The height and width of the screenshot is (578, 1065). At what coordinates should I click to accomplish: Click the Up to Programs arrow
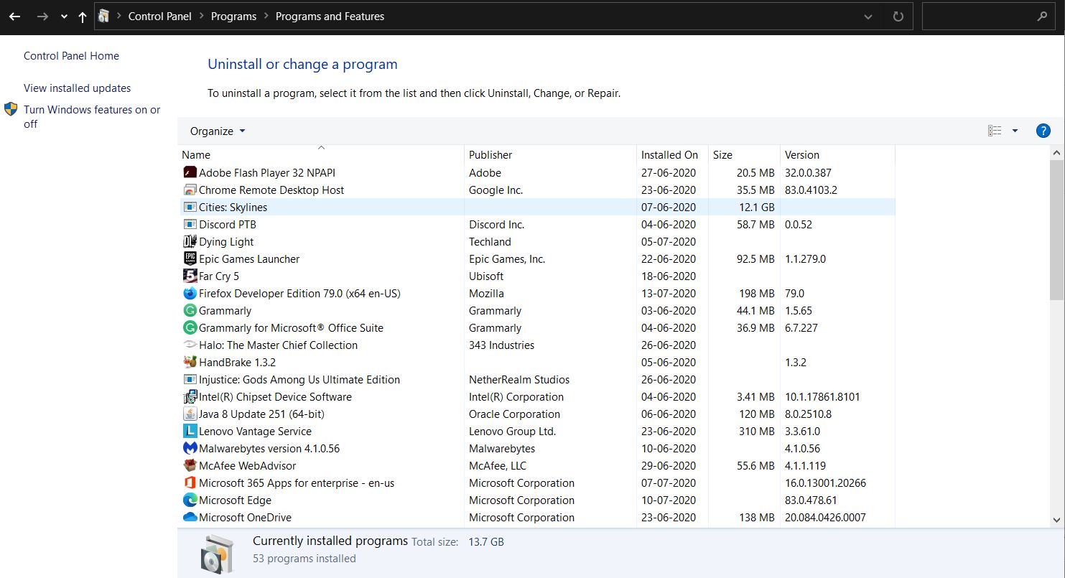pos(83,16)
